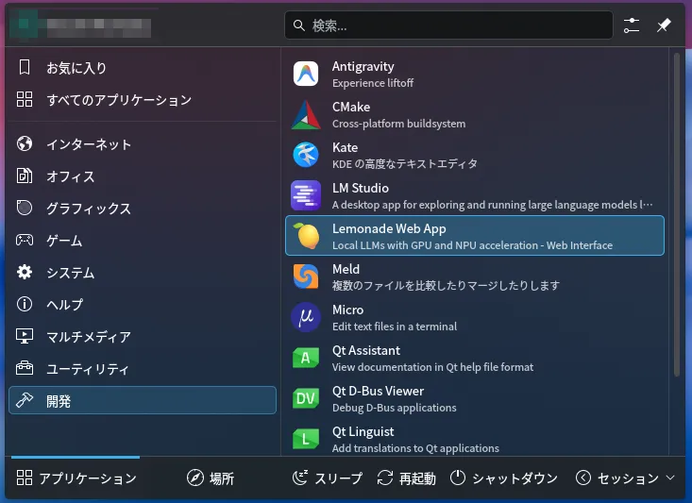
Task: Click the 'オフィス' label
Action: pyautogui.click(x=71, y=176)
